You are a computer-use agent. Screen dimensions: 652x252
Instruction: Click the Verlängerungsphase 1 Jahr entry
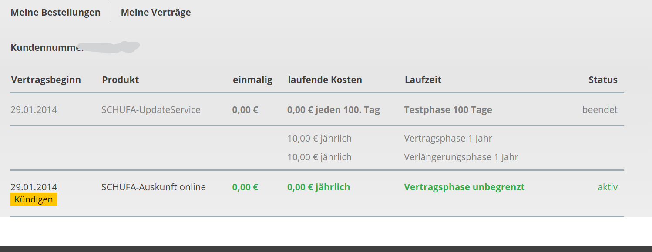[461, 157]
